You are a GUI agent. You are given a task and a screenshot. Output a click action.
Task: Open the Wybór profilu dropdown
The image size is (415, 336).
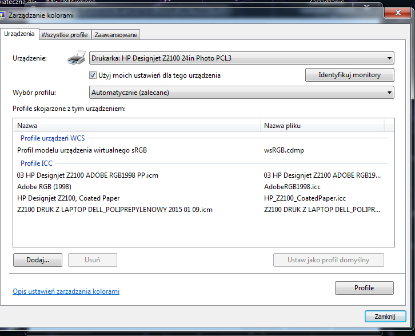pyautogui.click(x=242, y=92)
